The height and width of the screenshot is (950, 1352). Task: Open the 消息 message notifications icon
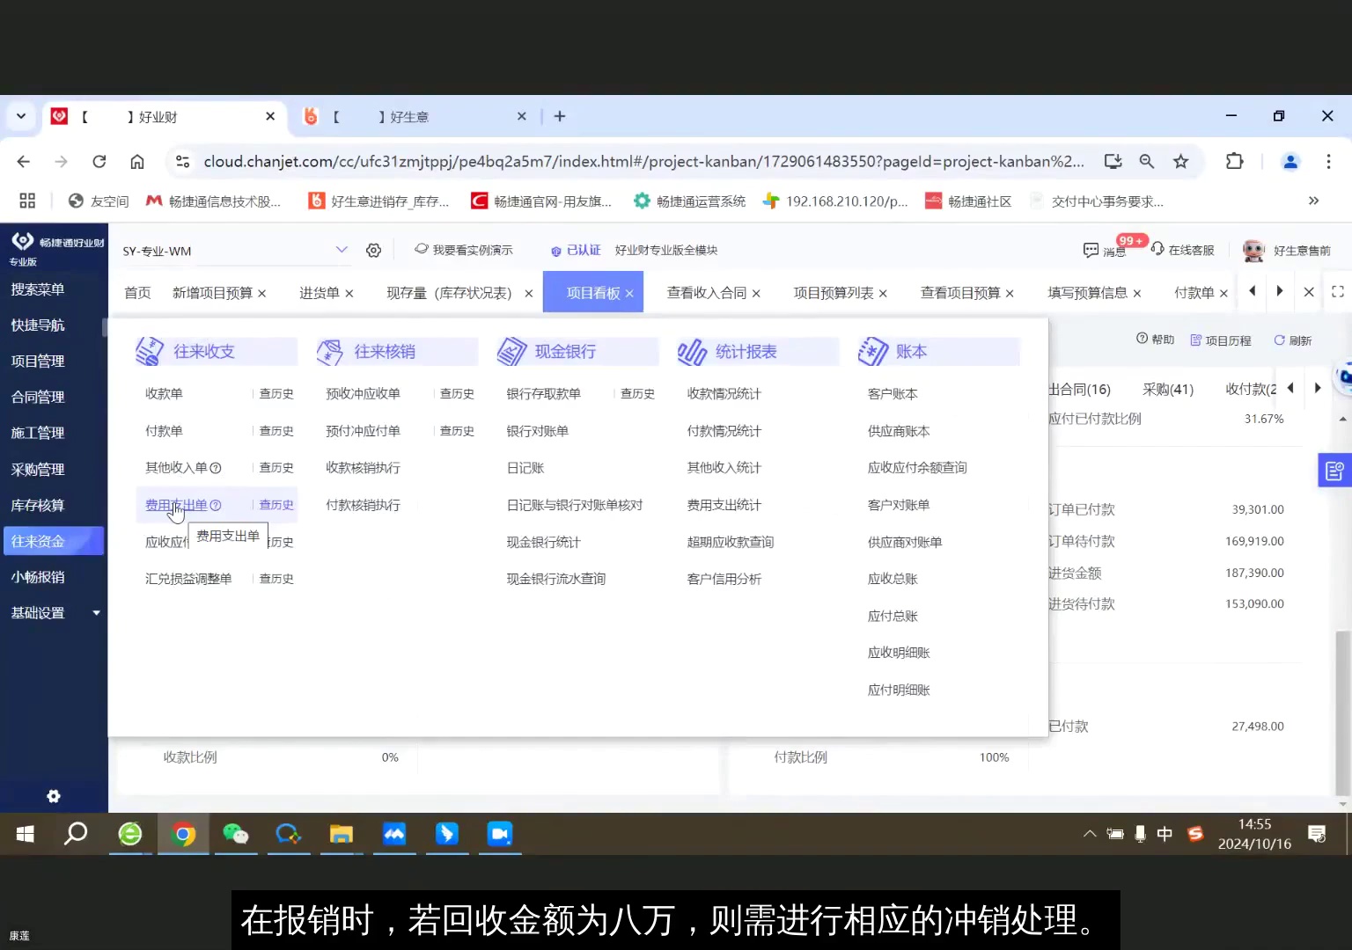tap(1091, 251)
